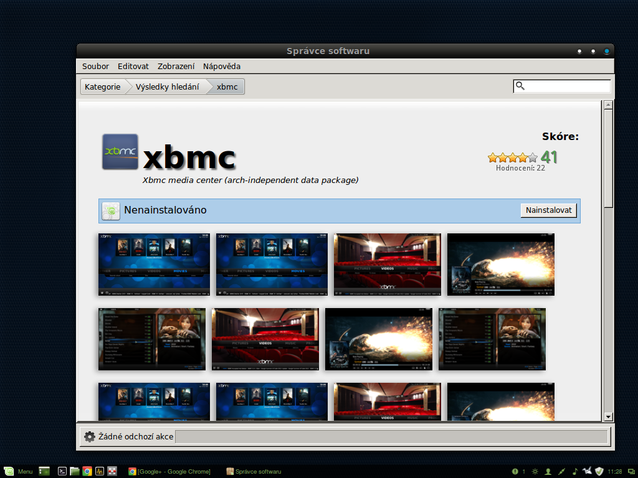The image size is (638, 478).
Task: Open first girl character thumbnail in second row
Action: pos(152,339)
